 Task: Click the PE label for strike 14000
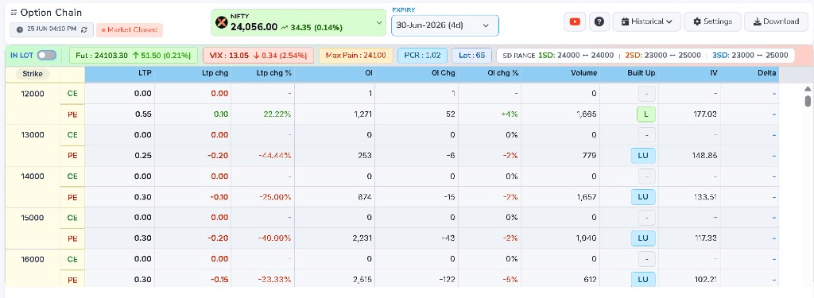coord(72,197)
